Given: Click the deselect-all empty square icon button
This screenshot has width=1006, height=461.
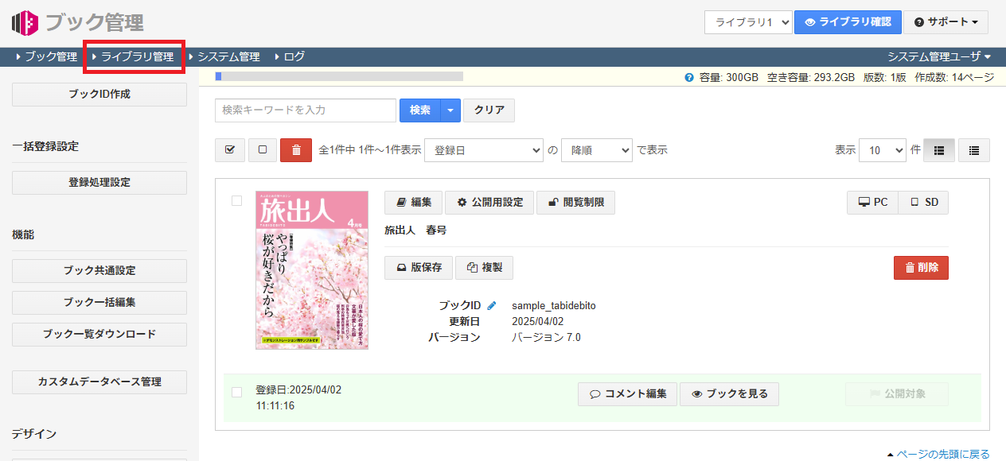Looking at the screenshot, I should pyautogui.click(x=263, y=150).
